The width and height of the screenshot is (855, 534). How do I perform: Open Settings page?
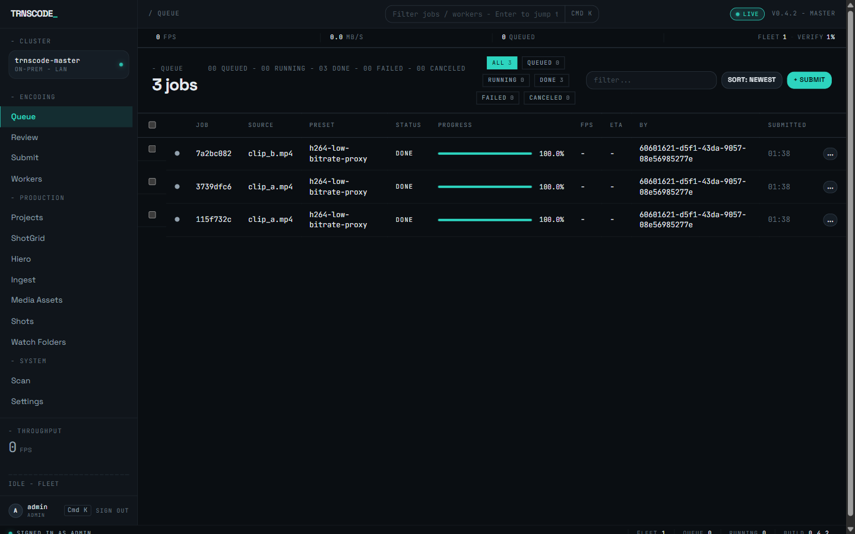pos(66,402)
